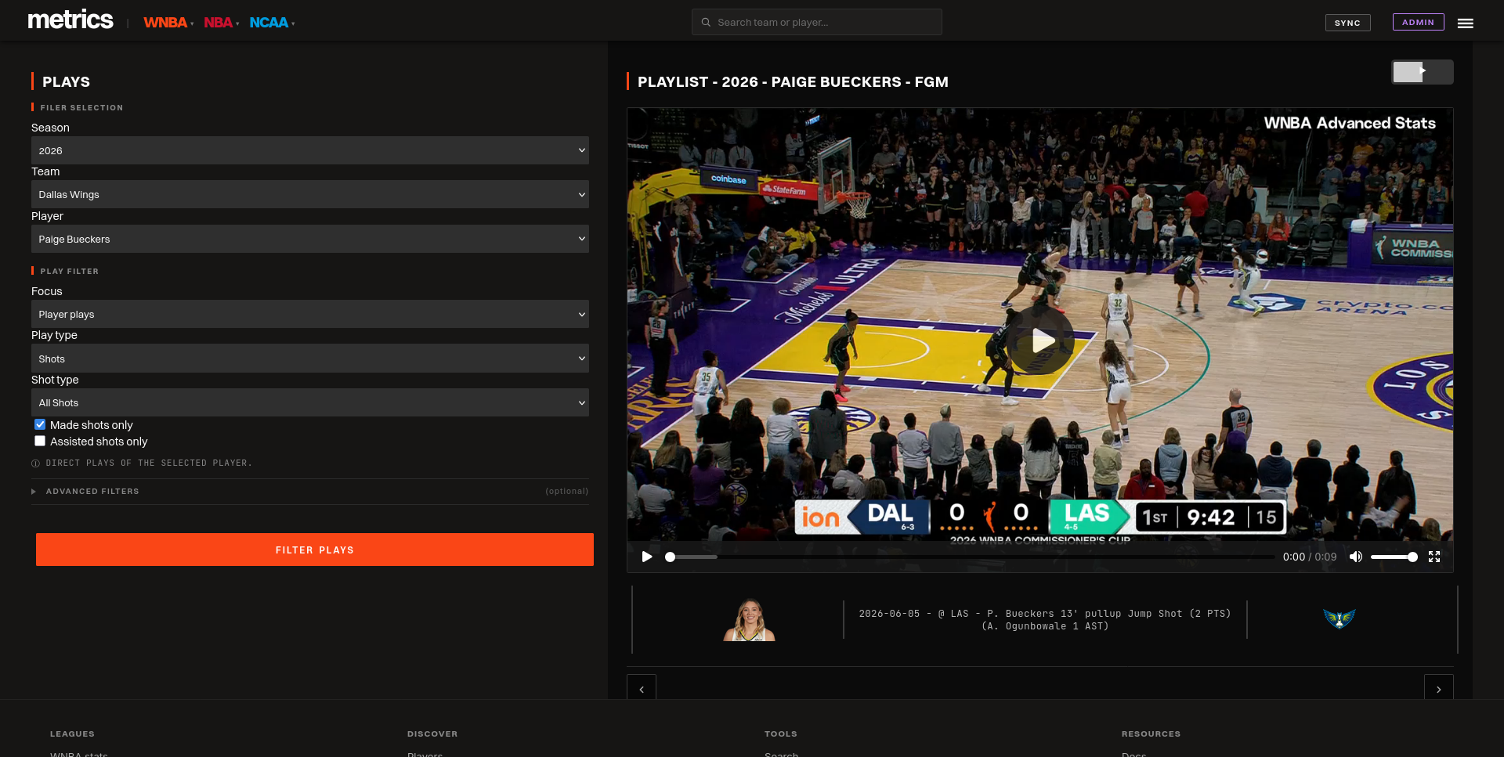Play the video using center play button
Viewport: 1504px width, 757px height.
1041,341
